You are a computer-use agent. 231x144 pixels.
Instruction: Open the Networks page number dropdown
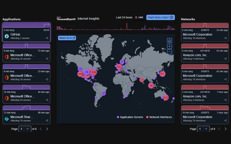pos(203,129)
